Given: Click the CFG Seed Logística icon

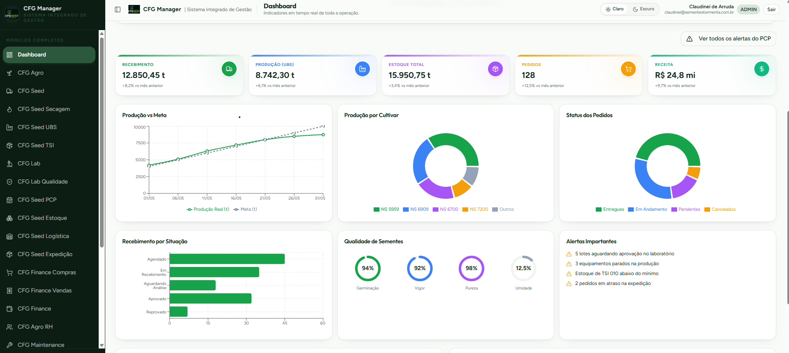Looking at the screenshot, I should 9,236.
